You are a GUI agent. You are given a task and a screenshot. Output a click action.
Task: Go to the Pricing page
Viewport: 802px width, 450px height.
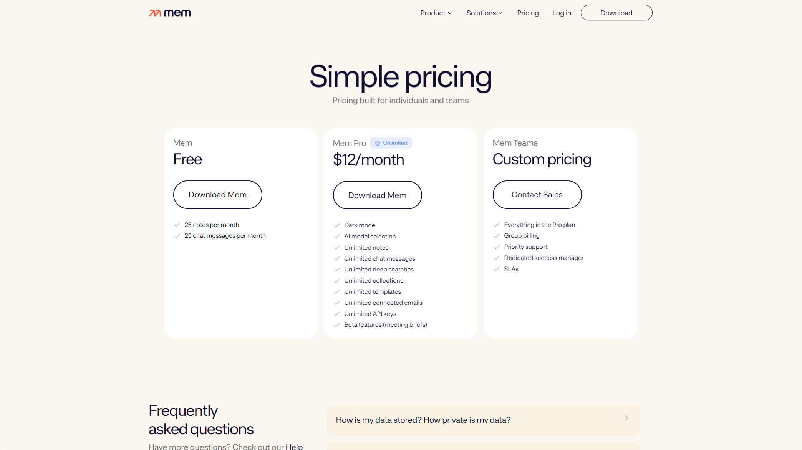pos(528,13)
